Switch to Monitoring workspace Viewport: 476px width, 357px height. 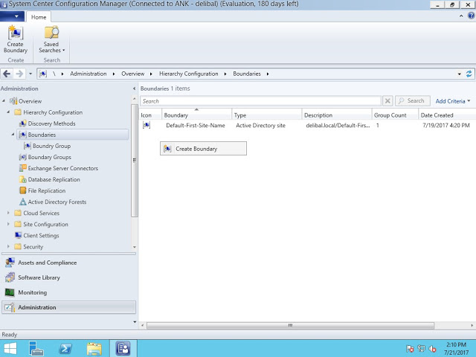[32, 292]
